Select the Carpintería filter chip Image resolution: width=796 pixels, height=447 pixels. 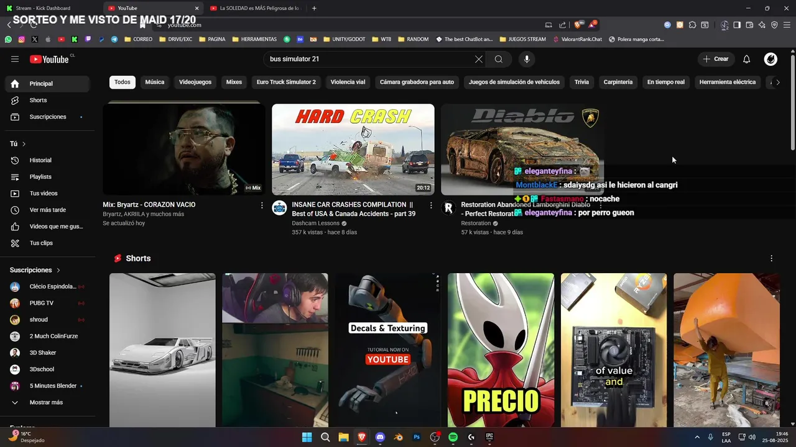point(618,82)
